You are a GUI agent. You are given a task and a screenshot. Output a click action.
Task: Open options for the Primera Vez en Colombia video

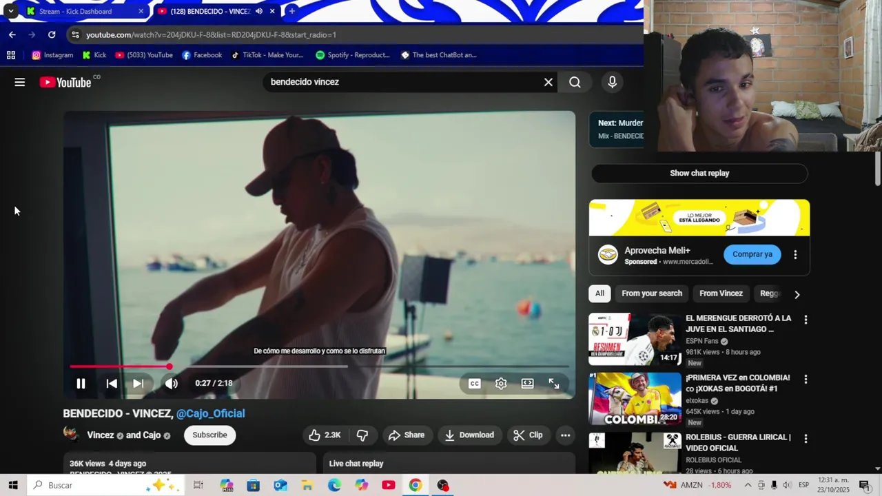806,379
